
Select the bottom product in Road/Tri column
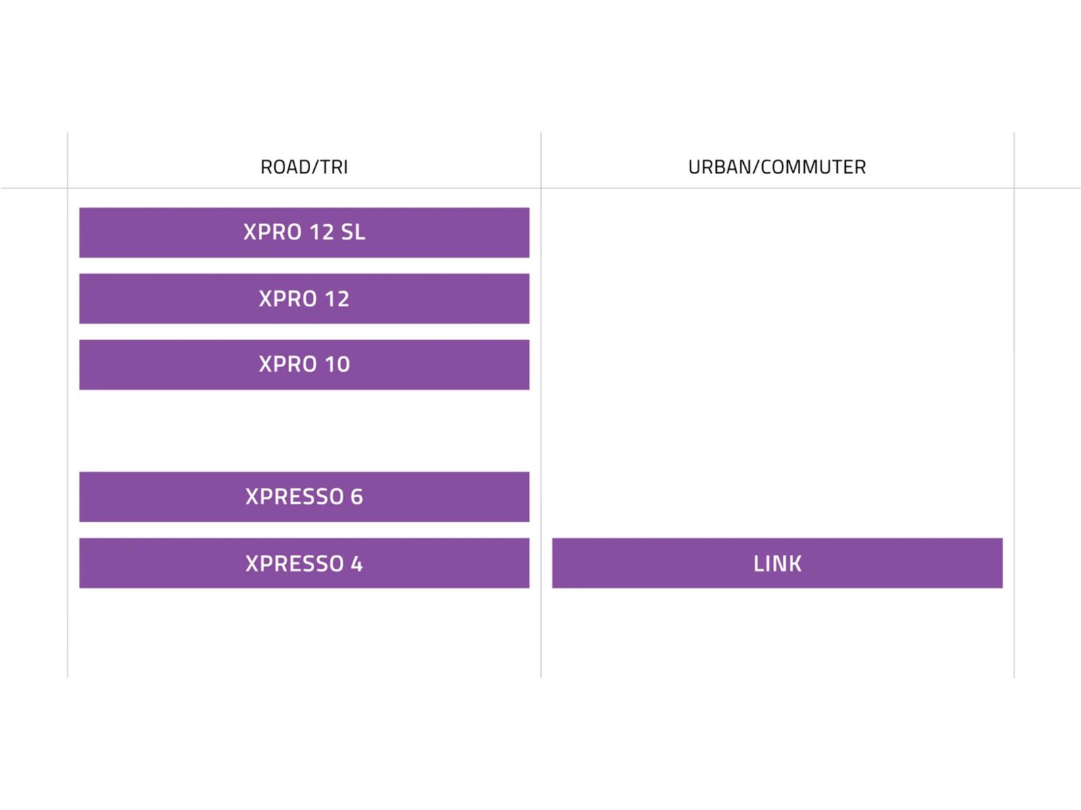(x=304, y=563)
